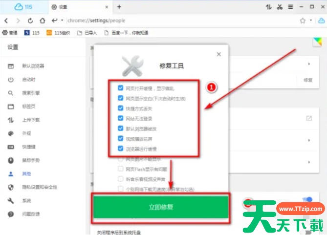Open the upload/download transfer icon in title bar

tap(269, 7)
